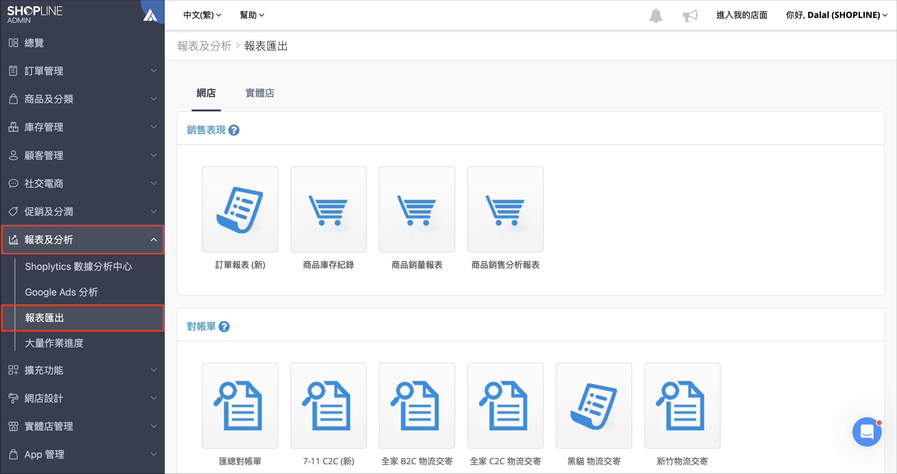Image resolution: width=897 pixels, height=474 pixels.
Task: Expand the 商品及分類 menu chevron
Action: [153, 99]
